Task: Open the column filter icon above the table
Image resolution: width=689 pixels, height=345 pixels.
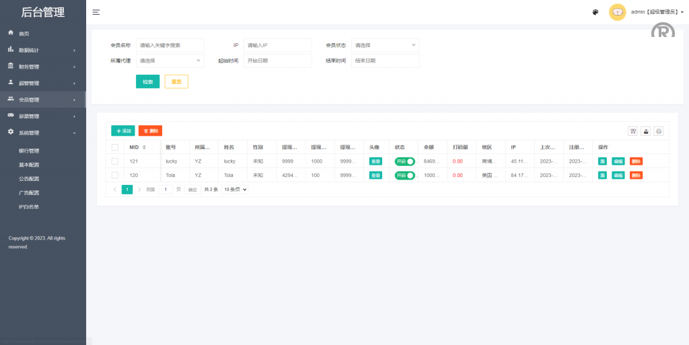Action: [633, 131]
